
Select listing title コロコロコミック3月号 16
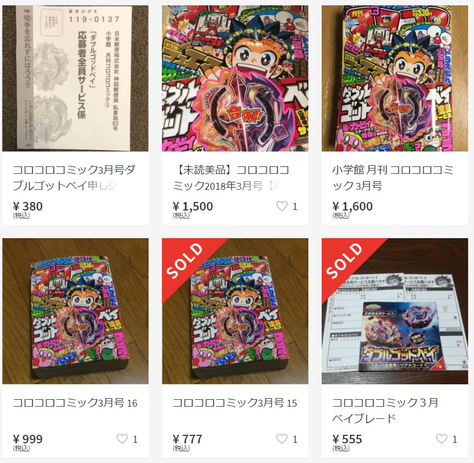coord(75,403)
